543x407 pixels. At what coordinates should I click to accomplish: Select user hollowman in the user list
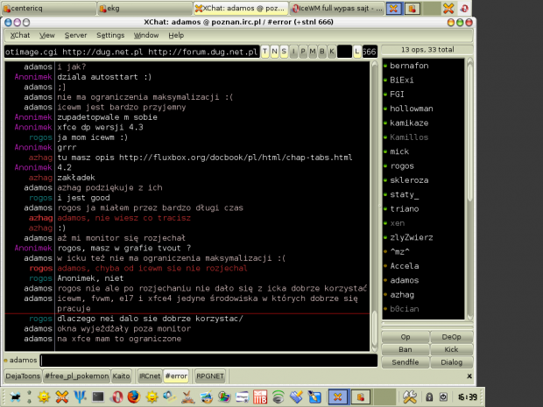click(411, 109)
